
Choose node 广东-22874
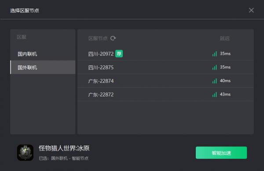click(x=165, y=81)
